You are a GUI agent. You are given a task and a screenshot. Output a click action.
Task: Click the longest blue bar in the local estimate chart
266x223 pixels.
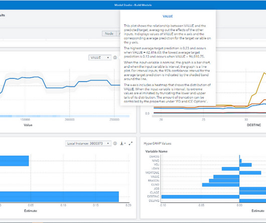59,197
